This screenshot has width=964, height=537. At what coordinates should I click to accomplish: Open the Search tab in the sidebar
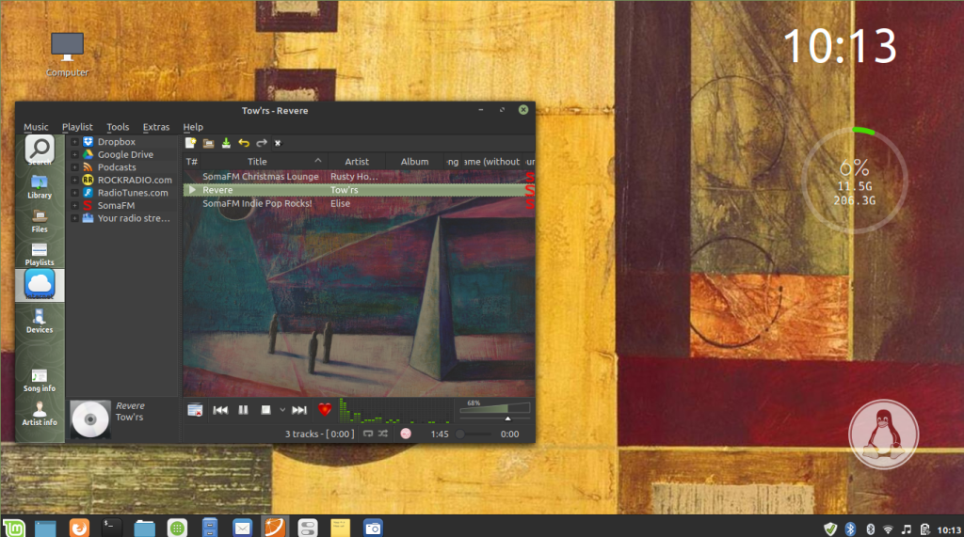coord(40,150)
